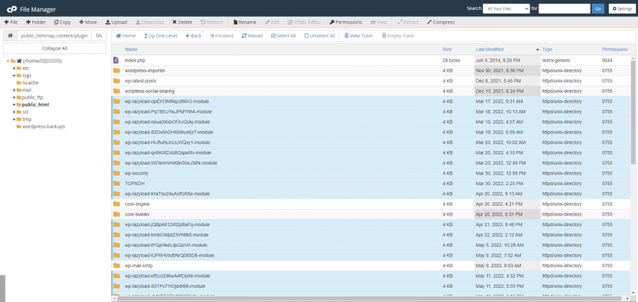Viewport: 638px width, 302px height.
Task: Click the blue search Go button
Action: pyautogui.click(x=598, y=9)
